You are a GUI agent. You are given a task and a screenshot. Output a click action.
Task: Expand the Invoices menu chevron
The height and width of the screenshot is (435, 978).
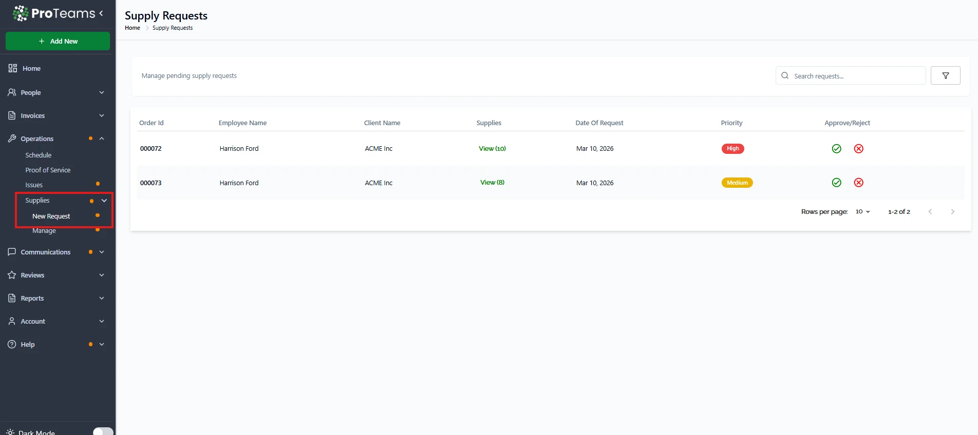(x=101, y=116)
